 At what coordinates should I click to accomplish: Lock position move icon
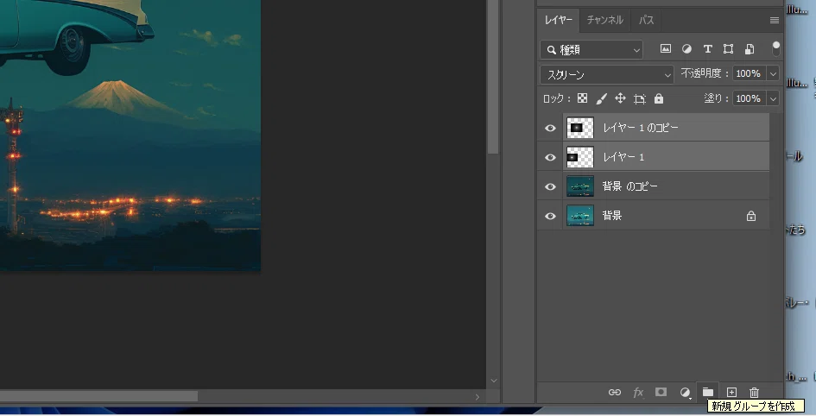click(x=620, y=98)
